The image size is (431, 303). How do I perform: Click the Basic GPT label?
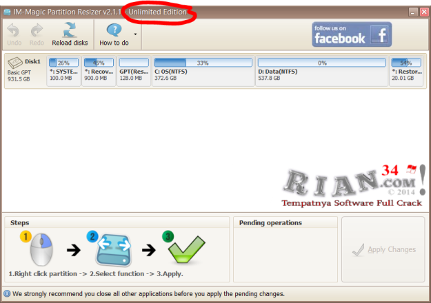coord(19,73)
